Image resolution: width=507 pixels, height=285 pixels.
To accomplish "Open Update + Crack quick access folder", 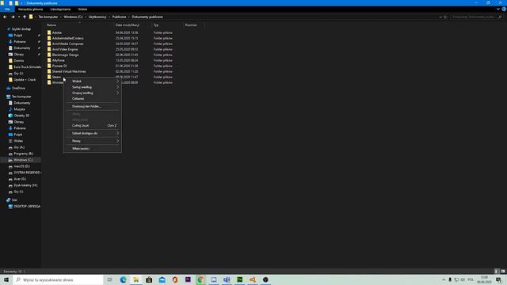I will pyautogui.click(x=25, y=79).
